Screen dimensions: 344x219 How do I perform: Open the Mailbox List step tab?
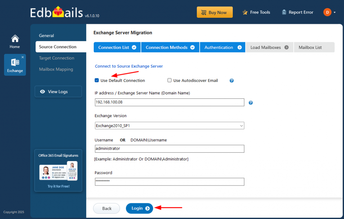314,47
